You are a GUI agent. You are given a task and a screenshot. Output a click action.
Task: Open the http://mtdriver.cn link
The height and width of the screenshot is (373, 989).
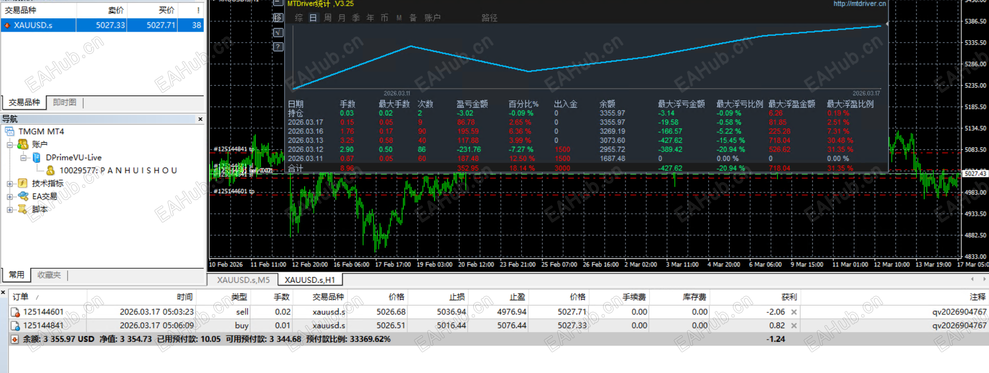coord(860,4)
